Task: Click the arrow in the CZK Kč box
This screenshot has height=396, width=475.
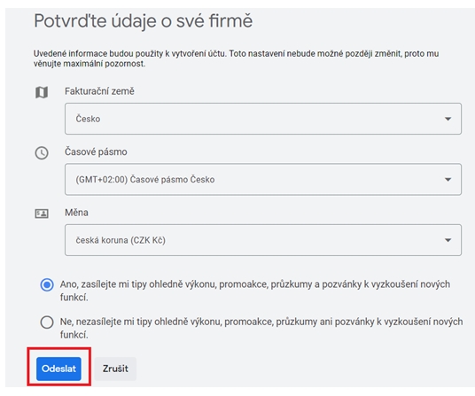Action: point(448,240)
